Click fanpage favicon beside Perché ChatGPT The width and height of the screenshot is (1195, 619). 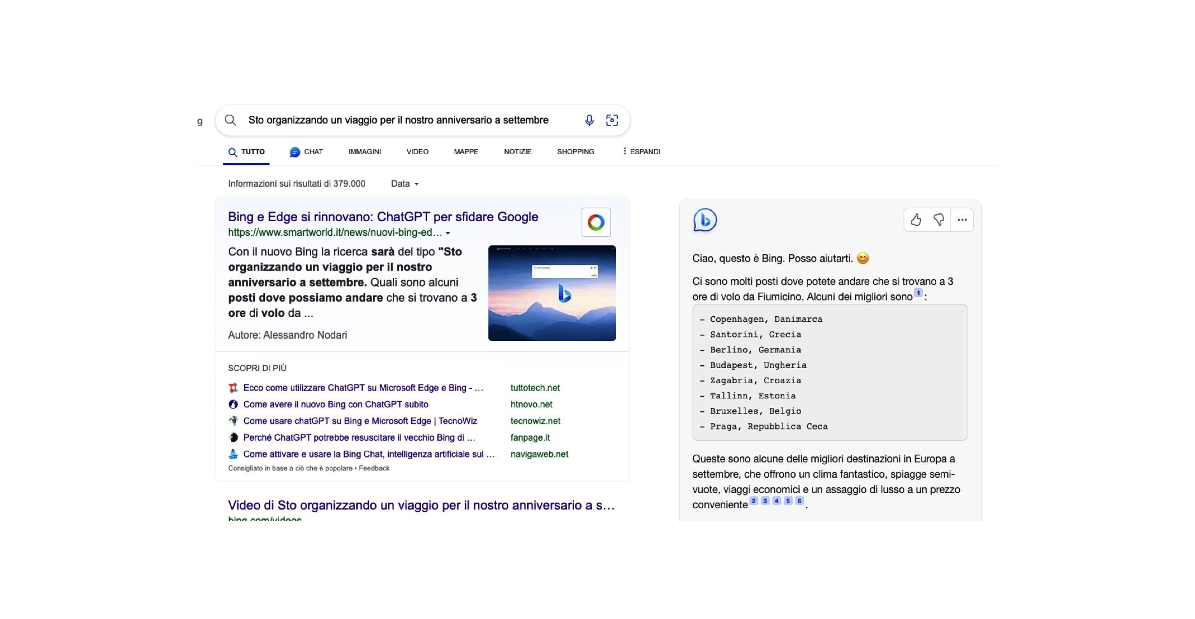tap(233, 437)
